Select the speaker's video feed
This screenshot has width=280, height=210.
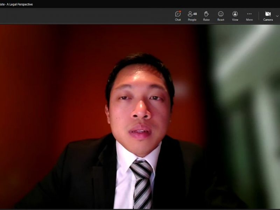coord(140,117)
